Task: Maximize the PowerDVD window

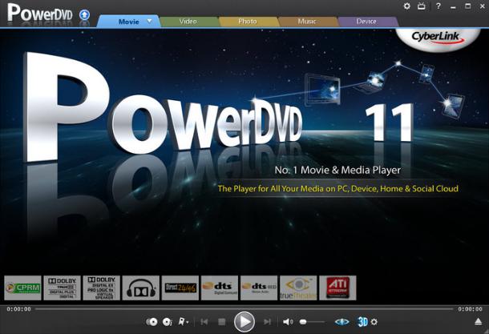Action: tap(468, 6)
